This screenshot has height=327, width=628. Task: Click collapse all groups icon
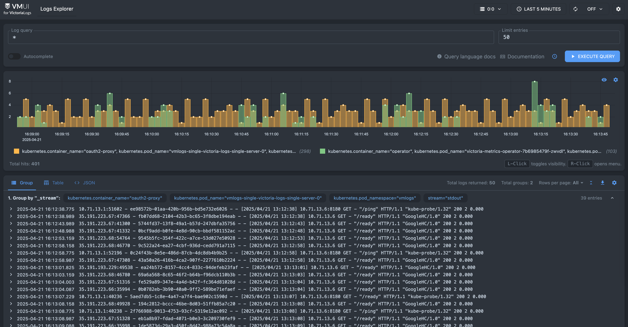tap(591, 183)
